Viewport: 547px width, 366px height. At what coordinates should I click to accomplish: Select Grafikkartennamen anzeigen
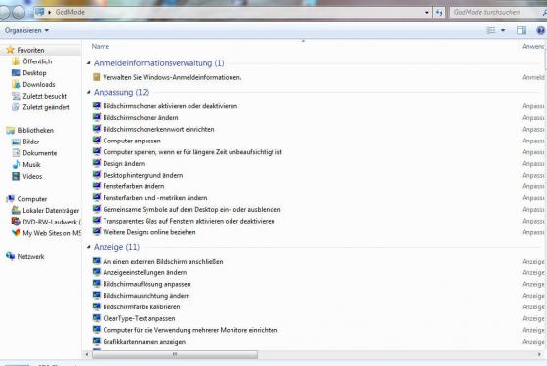(x=145, y=342)
